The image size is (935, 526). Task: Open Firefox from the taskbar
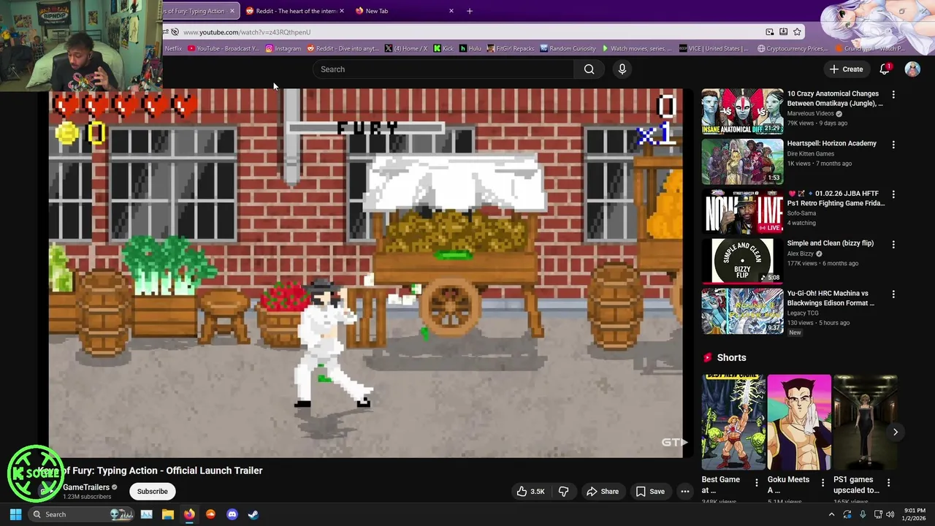(x=189, y=514)
